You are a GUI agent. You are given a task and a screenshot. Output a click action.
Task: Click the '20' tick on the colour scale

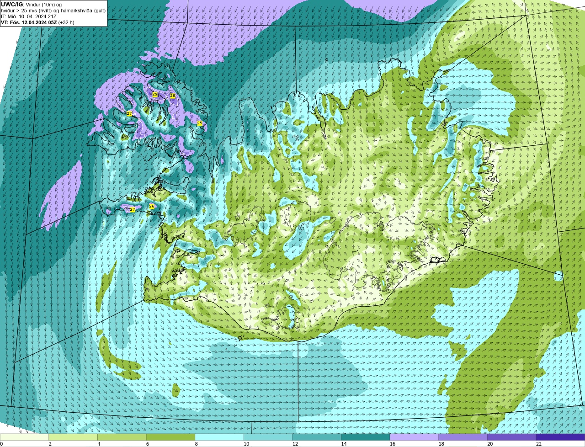coord(490,444)
